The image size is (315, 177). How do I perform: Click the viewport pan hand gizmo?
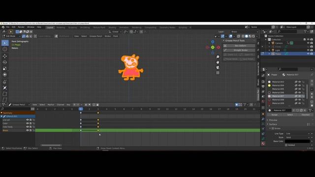(x=218, y=62)
